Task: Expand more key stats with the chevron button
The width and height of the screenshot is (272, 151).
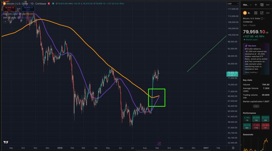Action: (256, 106)
